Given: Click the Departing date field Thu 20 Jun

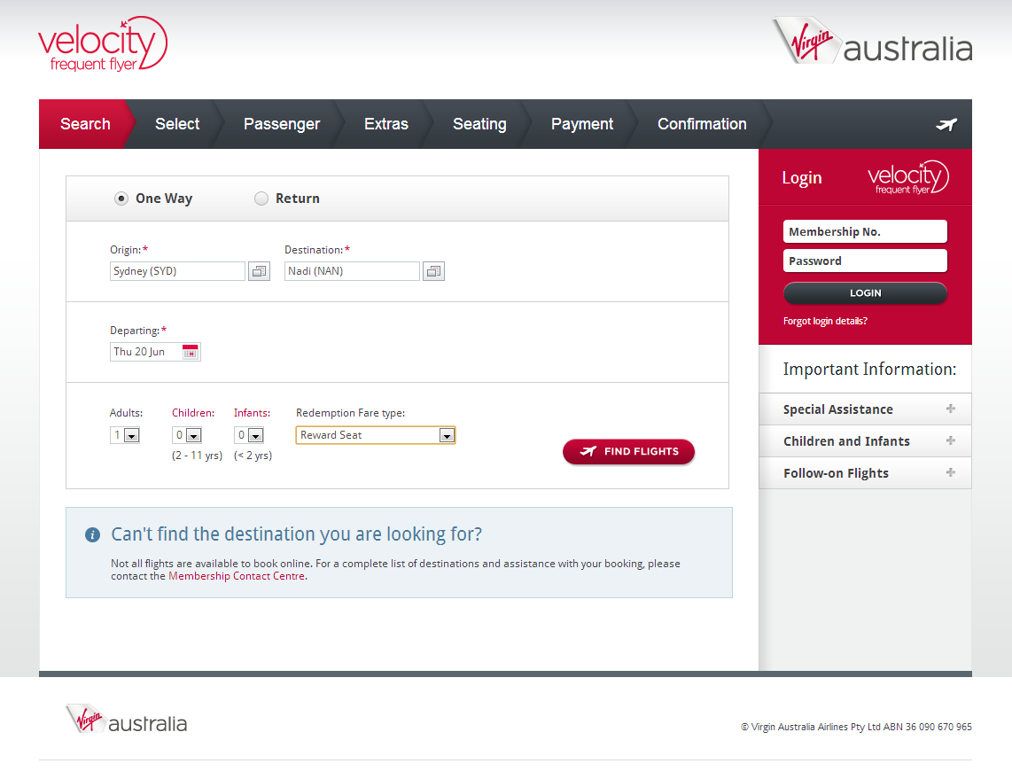Looking at the screenshot, I should 155,352.
